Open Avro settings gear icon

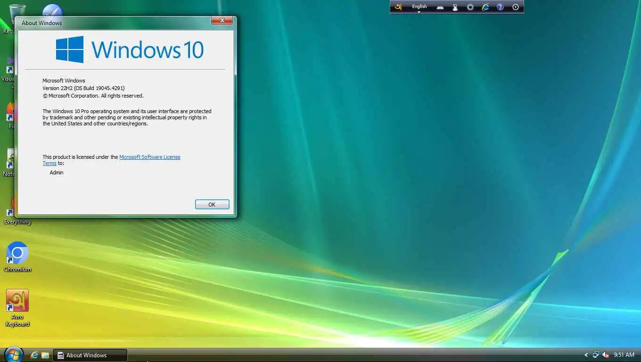(470, 7)
